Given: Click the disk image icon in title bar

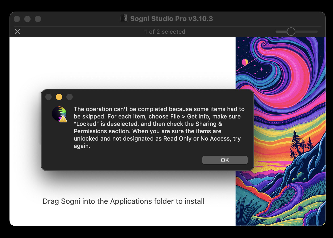Looking at the screenshot, I should 124,19.
